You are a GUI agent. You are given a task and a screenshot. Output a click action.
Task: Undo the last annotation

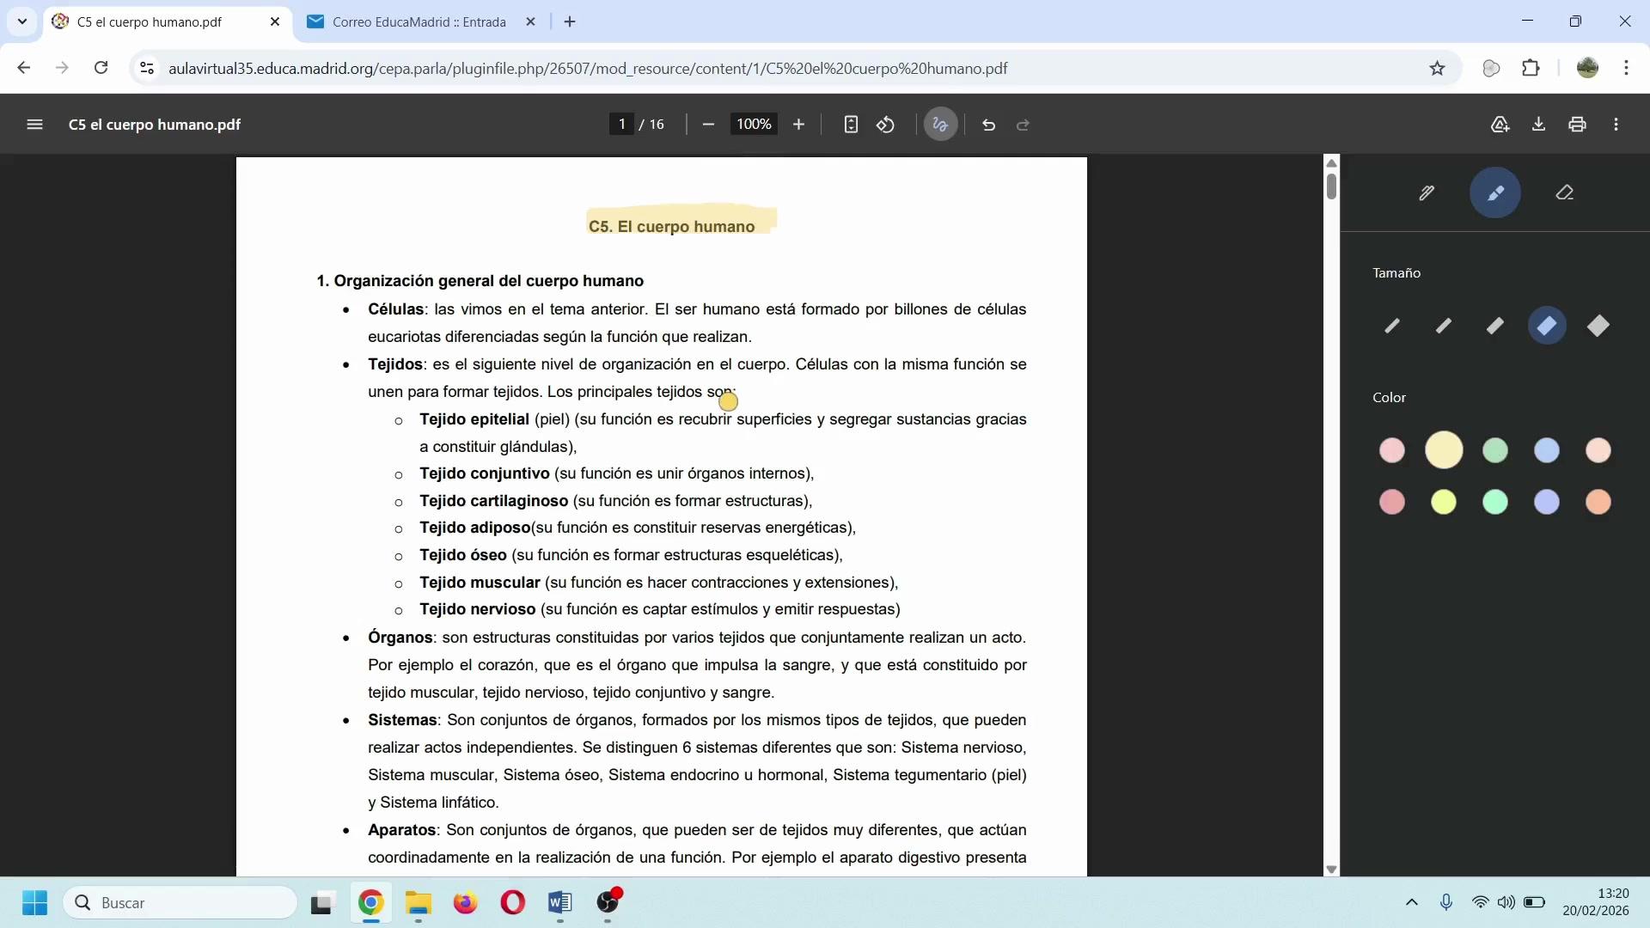coord(988,125)
